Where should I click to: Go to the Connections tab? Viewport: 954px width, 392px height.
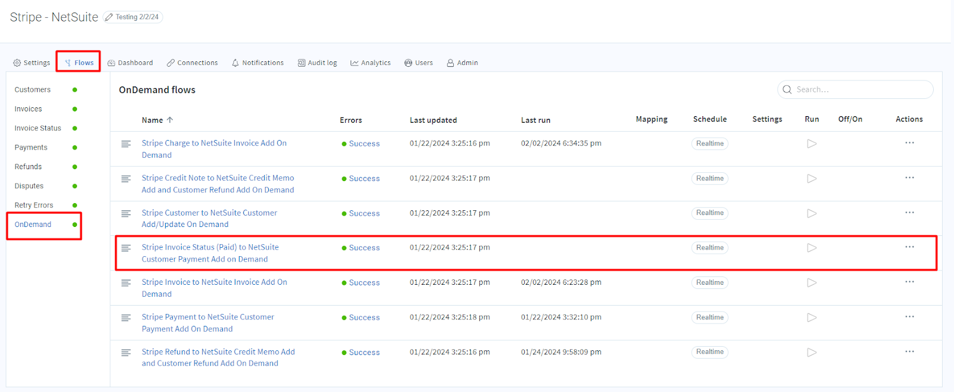[x=192, y=63]
